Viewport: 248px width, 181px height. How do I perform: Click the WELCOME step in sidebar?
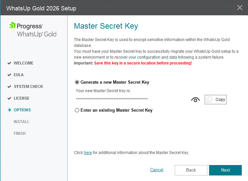point(24,63)
